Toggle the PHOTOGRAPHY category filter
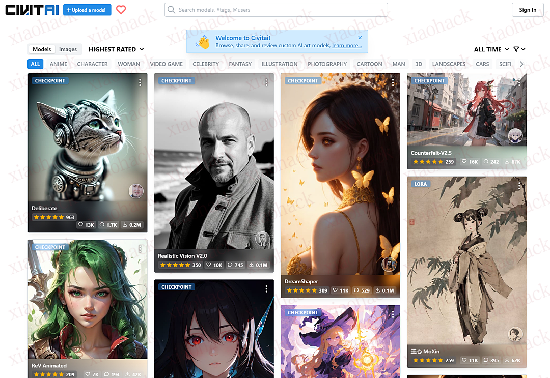 327,64
